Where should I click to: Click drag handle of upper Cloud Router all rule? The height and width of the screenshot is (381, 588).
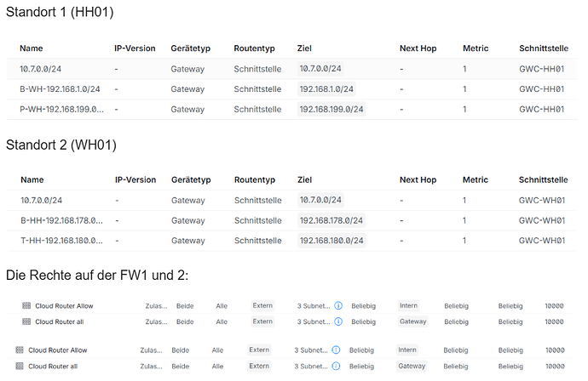point(26,321)
